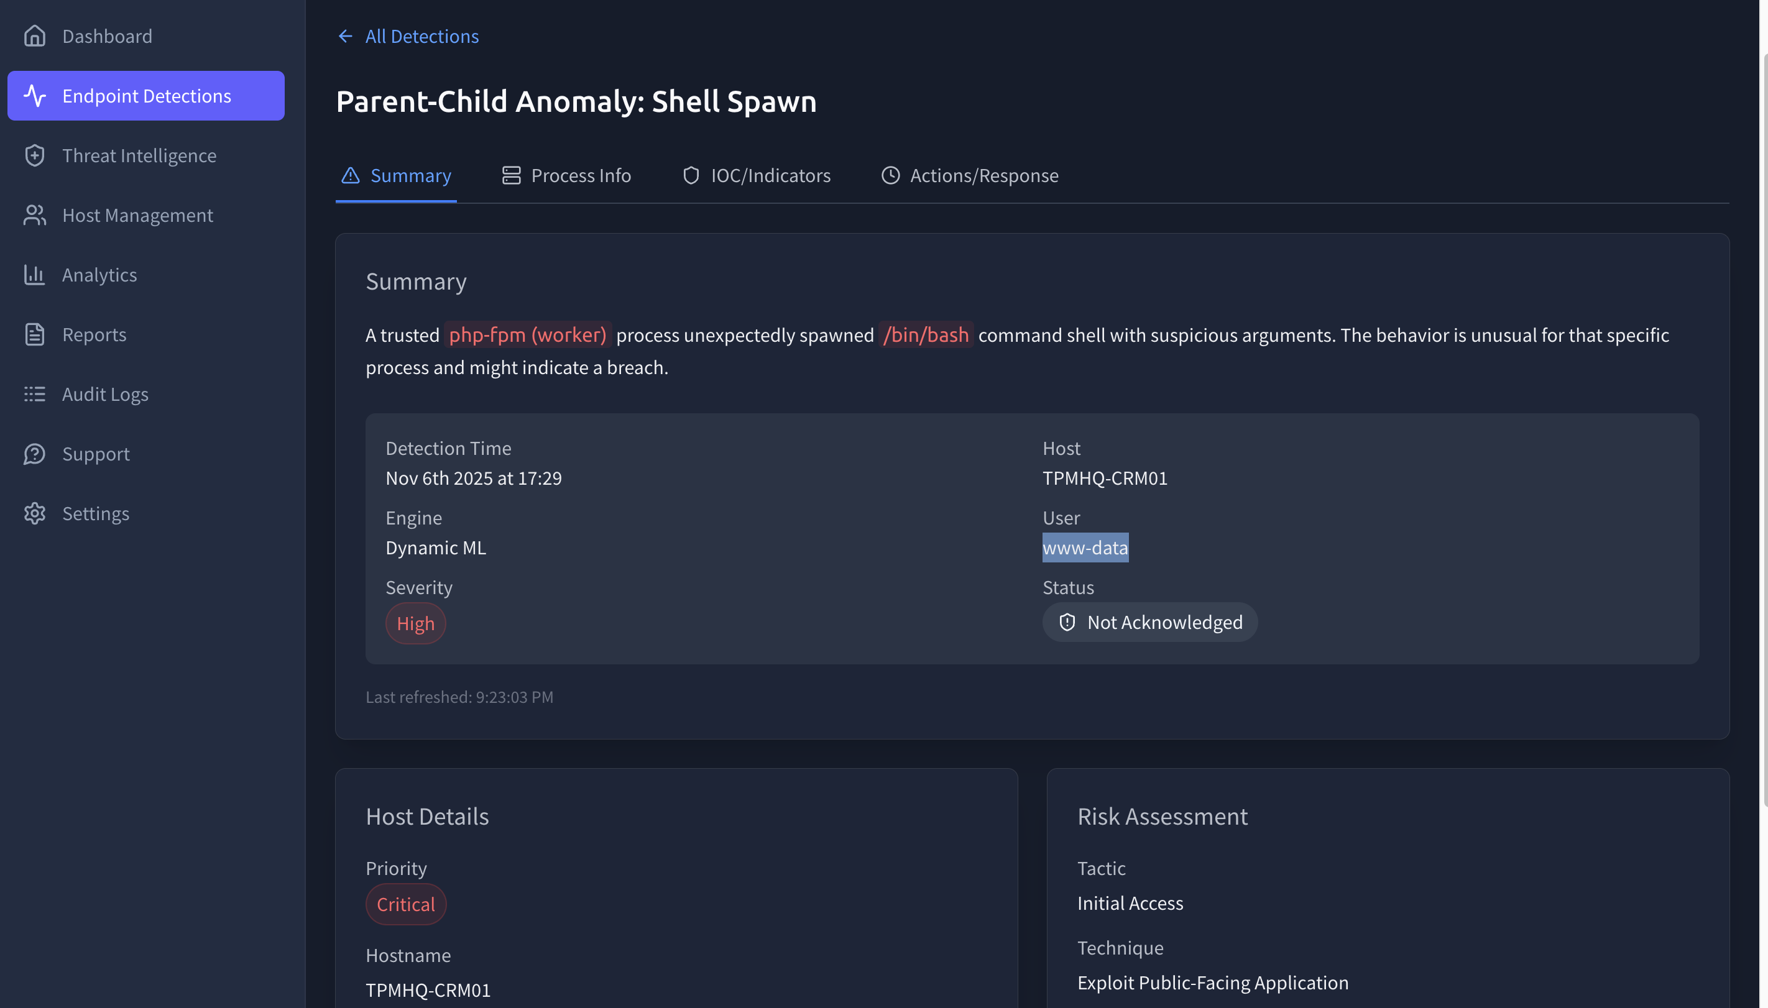This screenshot has height=1008, width=1768.
Task: Click the Endpoint Detections activity icon
Action: 34,96
